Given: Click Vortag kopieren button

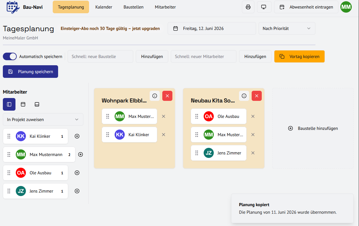Looking at the screenshot, I should coord(299,56).
